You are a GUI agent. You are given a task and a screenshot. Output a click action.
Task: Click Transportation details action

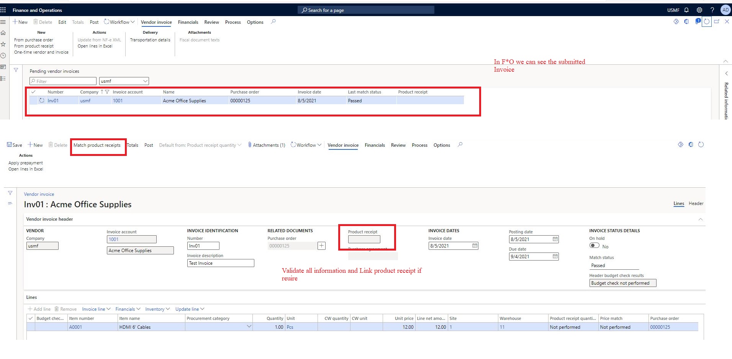[x=150, y=40]
